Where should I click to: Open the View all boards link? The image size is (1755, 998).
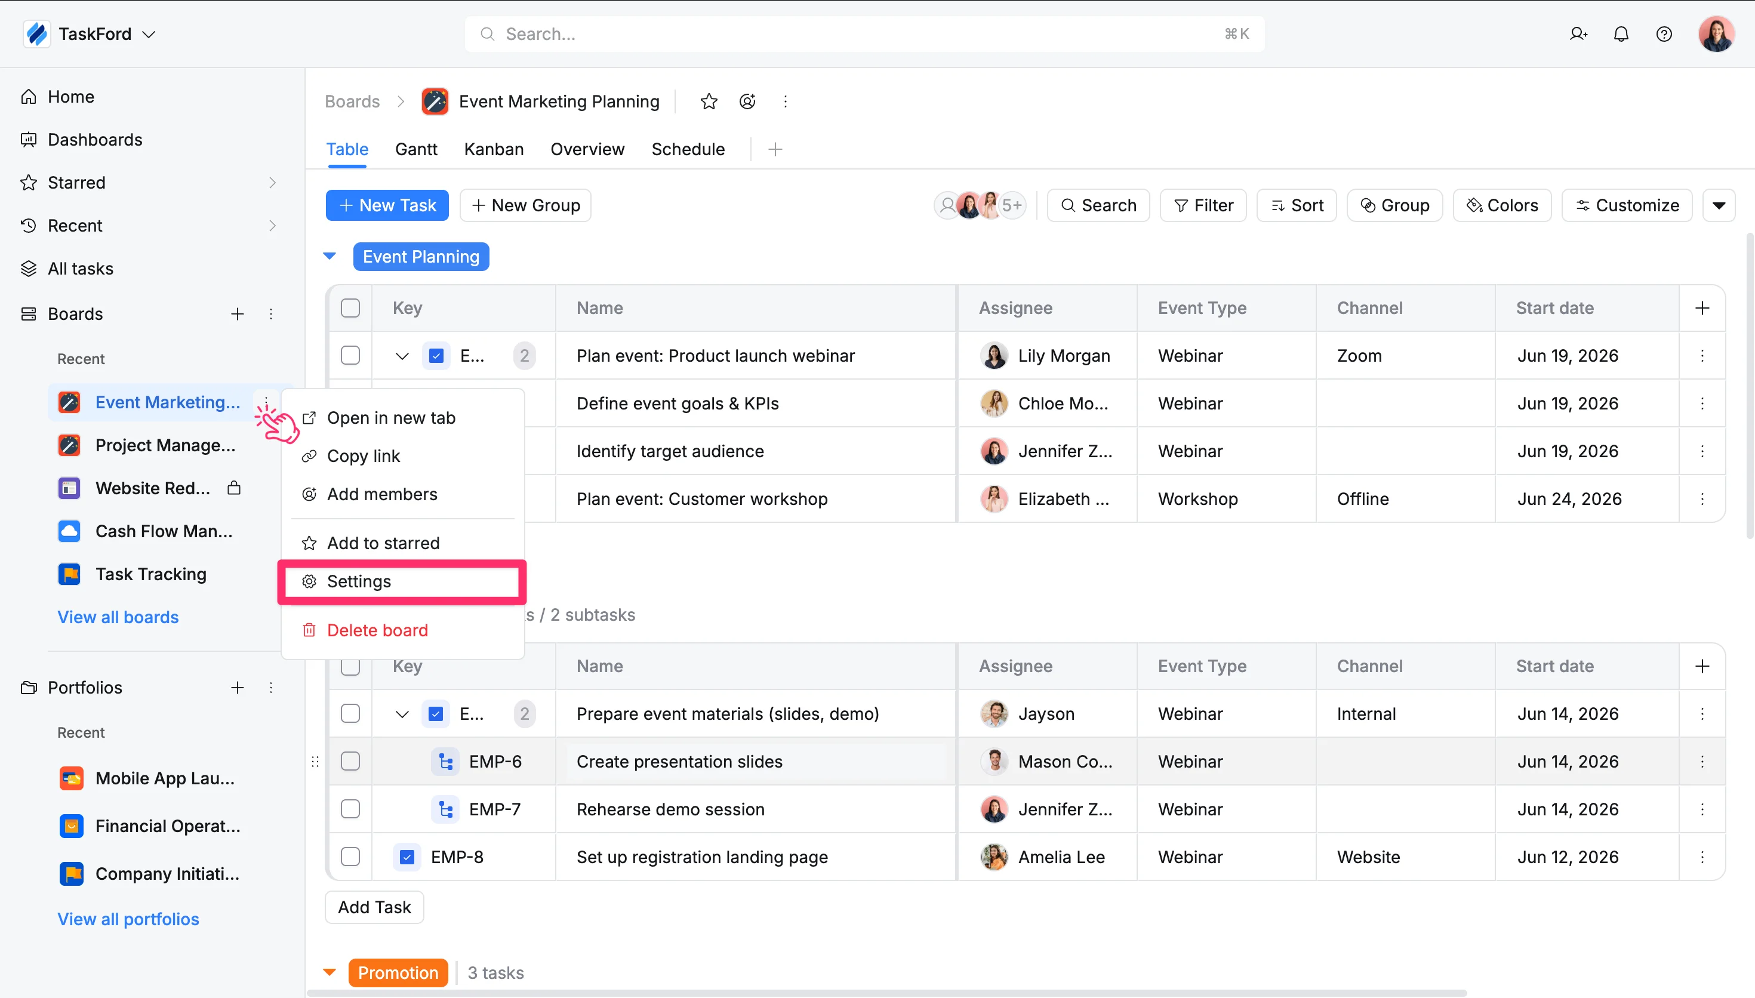(118, 618)
